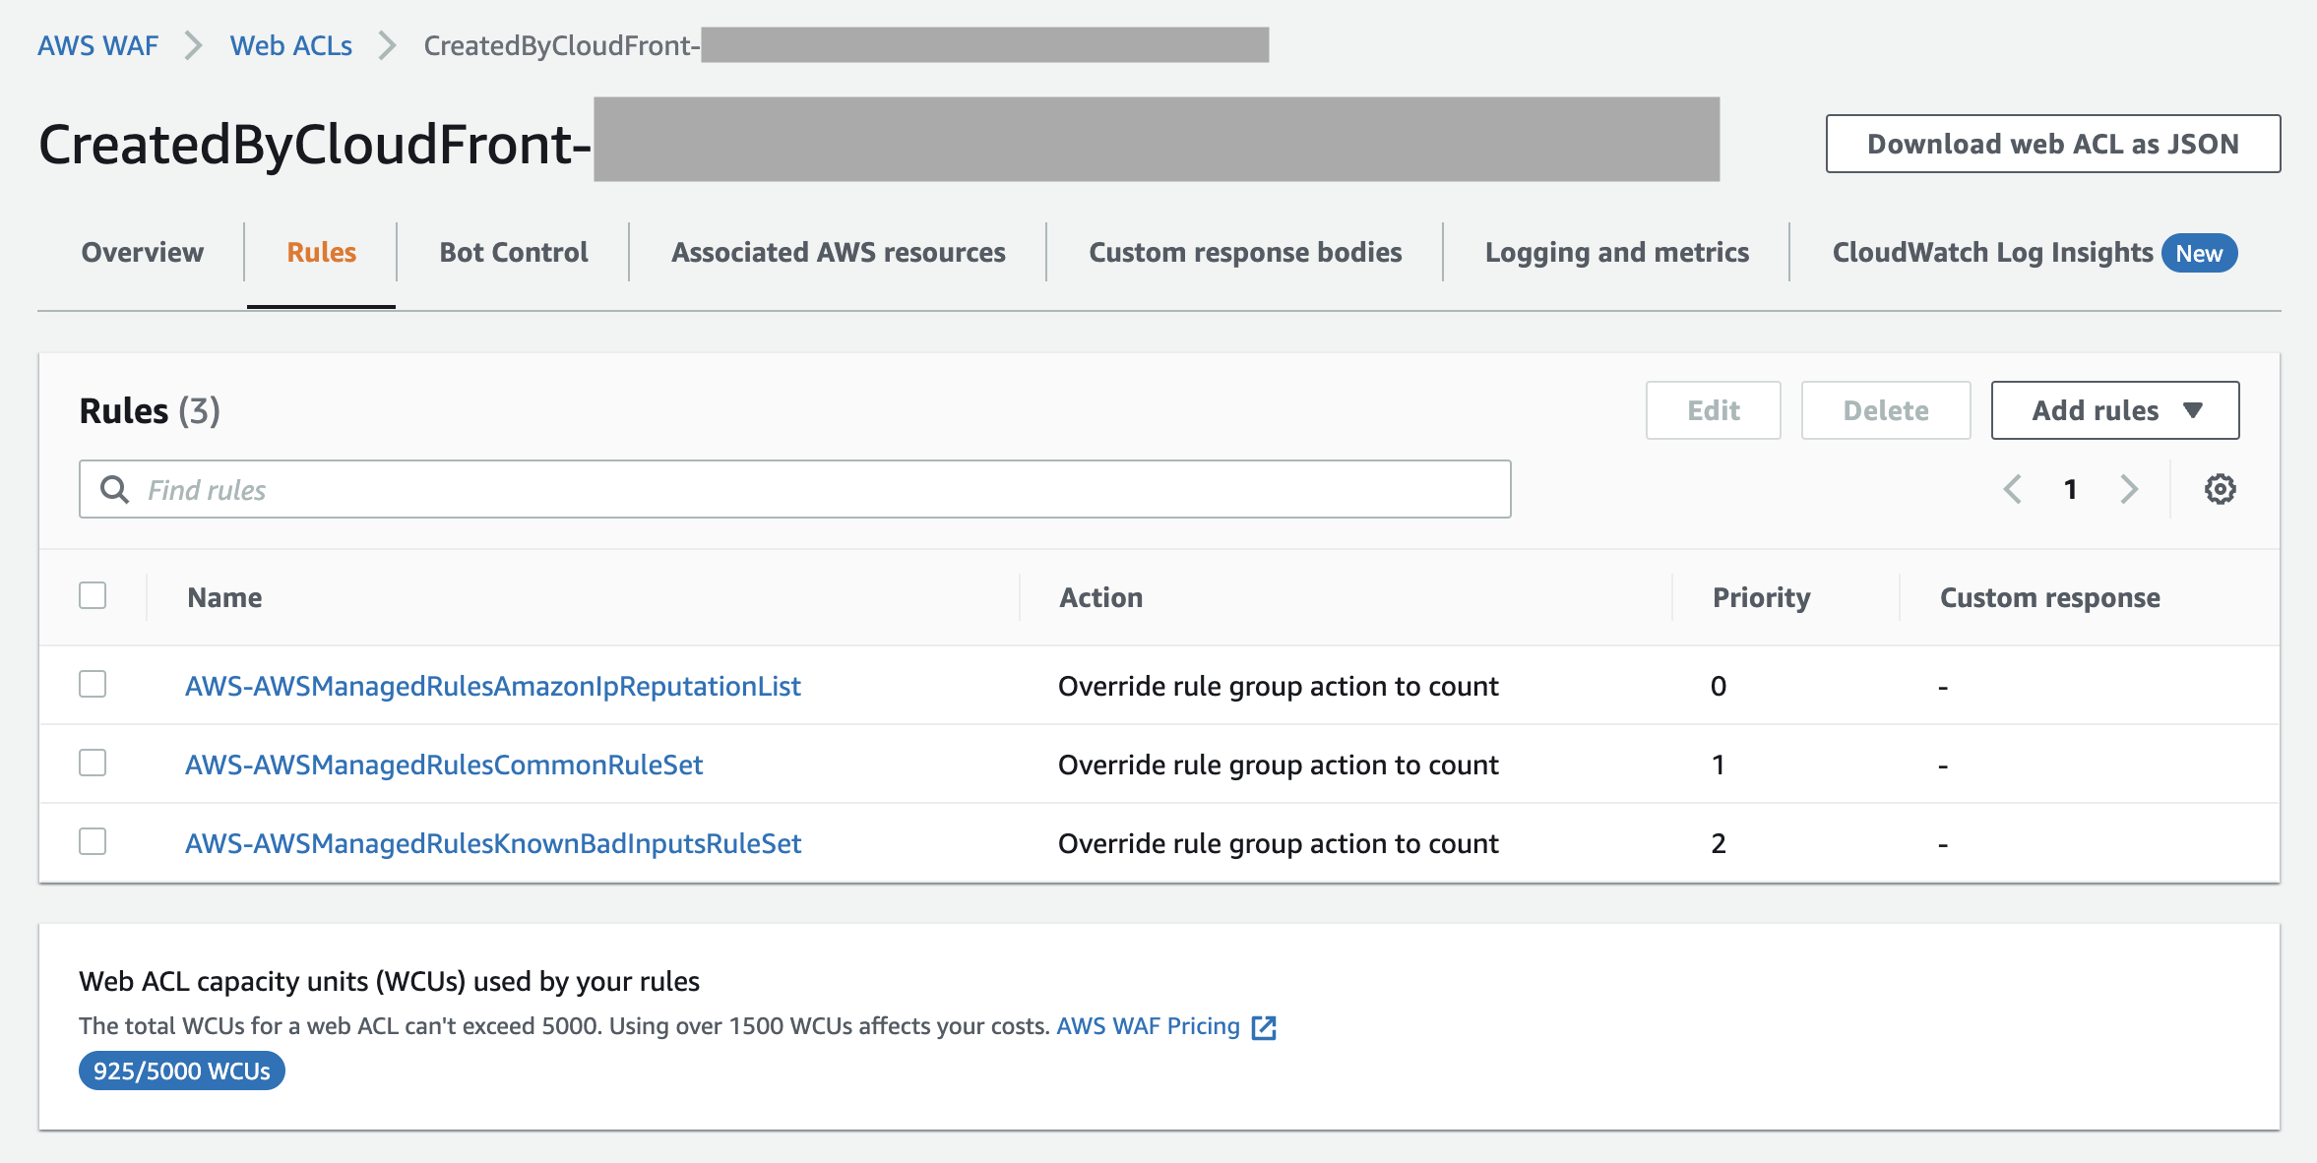The width and height of the screenshot is (2317, 1163).
Task: Open AWS-AWSManagedRulesKnownBadInputsRuleSet rule link
Action: (493, 843)
